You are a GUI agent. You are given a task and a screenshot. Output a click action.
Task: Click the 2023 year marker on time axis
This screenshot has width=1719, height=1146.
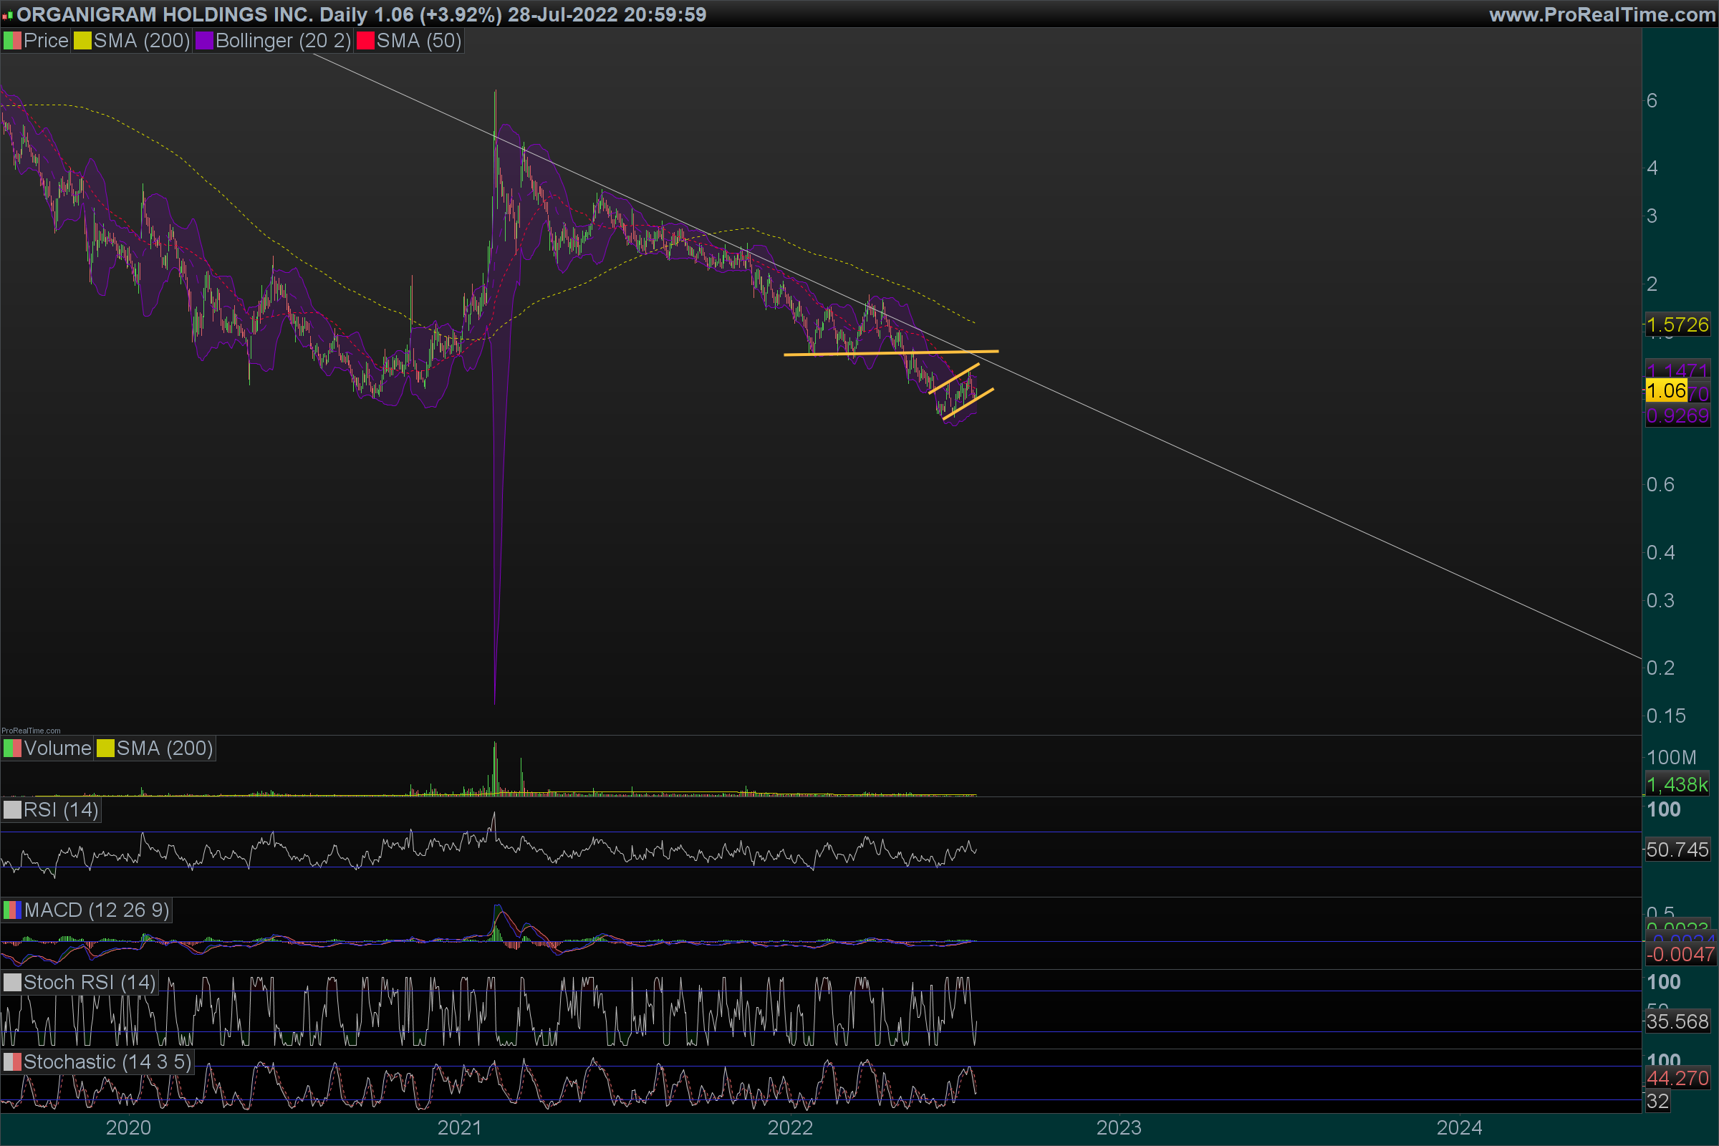coord(1118,1127)
